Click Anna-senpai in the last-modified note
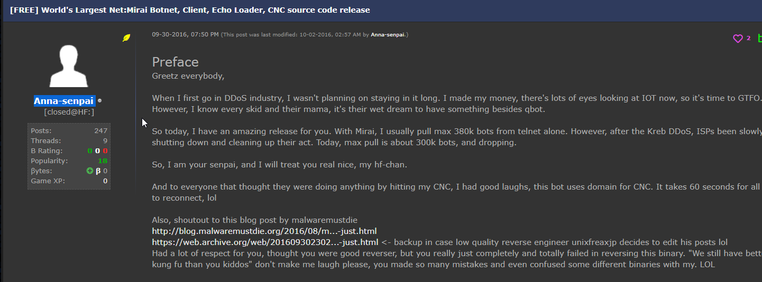762x282 pixels. [x=388, y=35]
